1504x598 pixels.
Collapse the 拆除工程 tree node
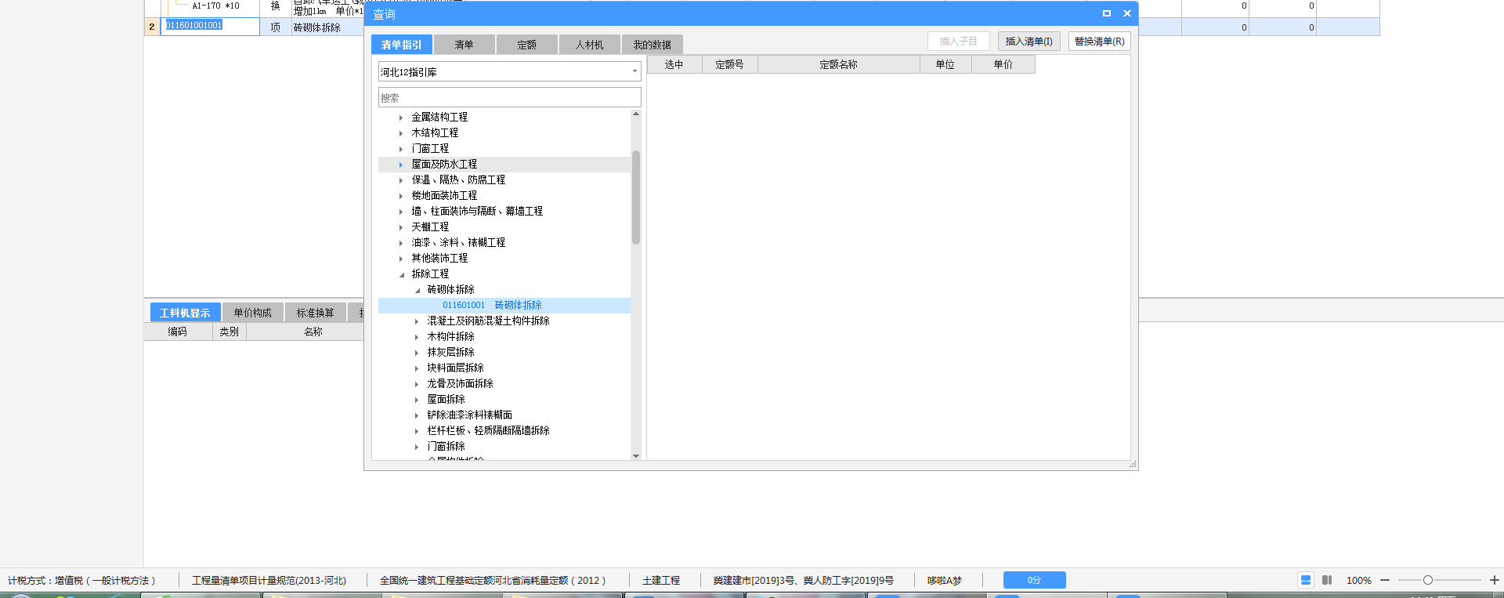402,274
